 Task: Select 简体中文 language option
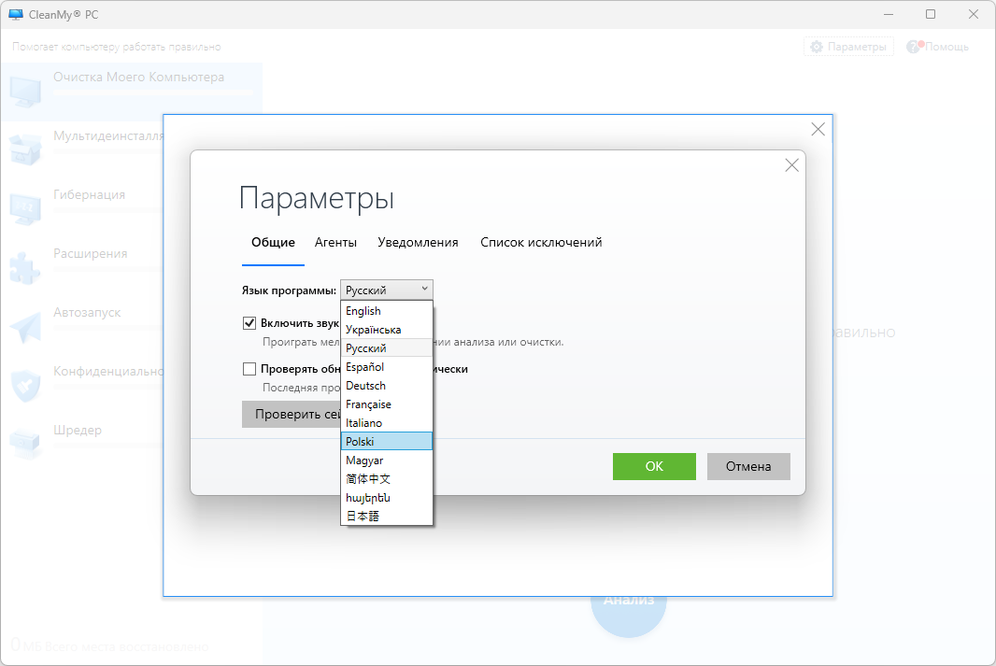tap(387, 478)
